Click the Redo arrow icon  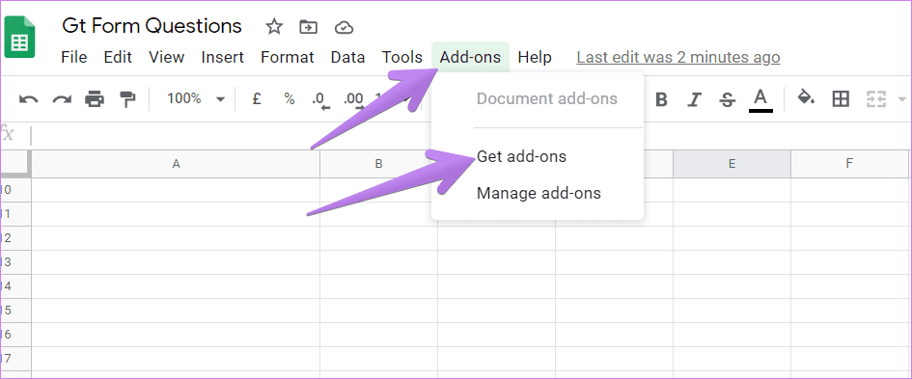[x=62, y=99]
